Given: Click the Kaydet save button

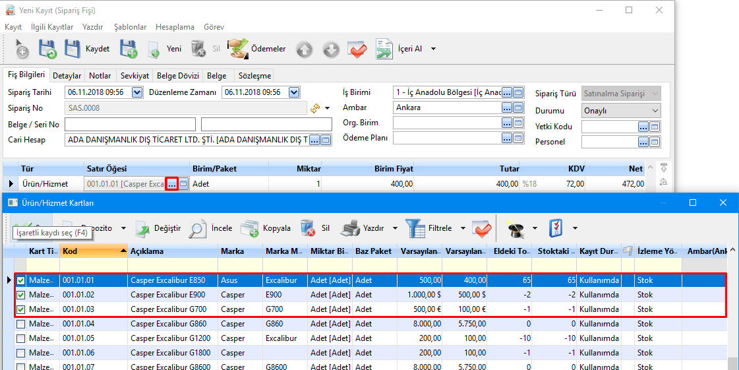Looking at the screenshot, I should (88, 49).
